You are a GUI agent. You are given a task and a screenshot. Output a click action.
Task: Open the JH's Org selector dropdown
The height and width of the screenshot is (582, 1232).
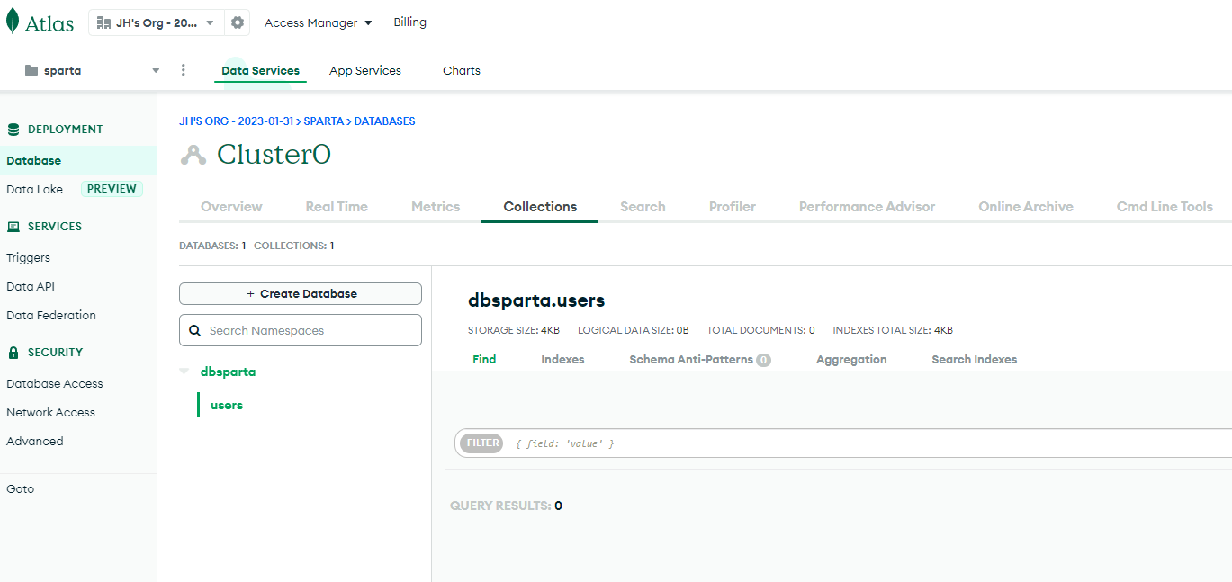click(157, 22)
